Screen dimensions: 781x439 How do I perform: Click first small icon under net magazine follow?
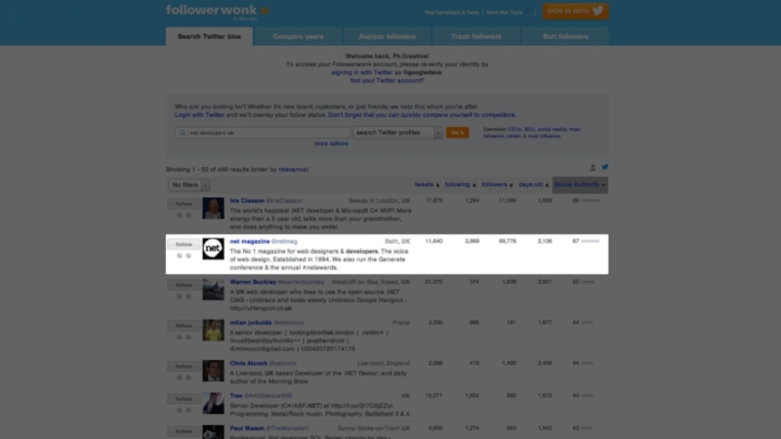[x=180, y=256]
